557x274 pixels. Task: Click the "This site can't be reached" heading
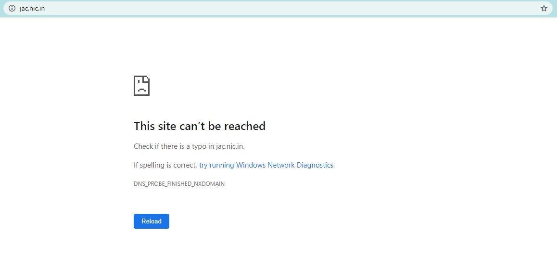[199, 126]
